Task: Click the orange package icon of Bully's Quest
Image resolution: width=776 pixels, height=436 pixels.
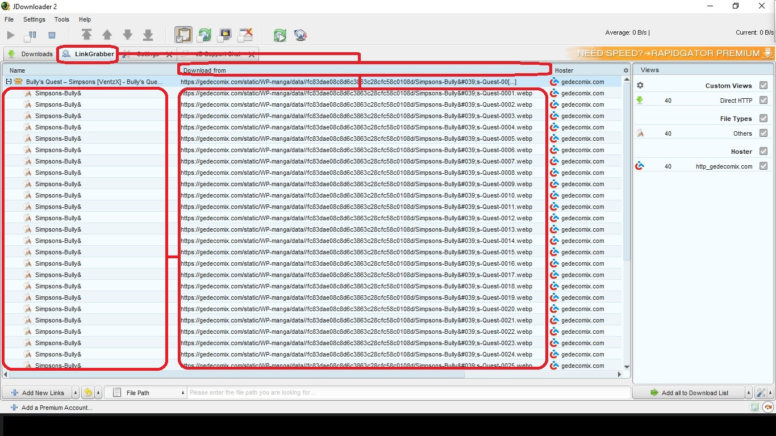Action: (x=18, y=82)
